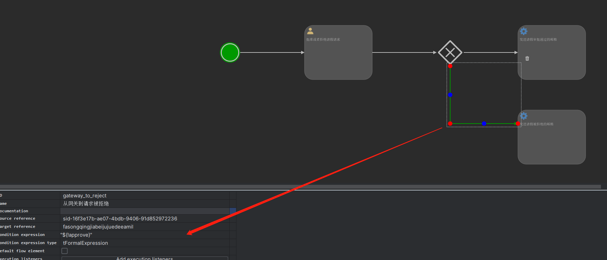Click blue midpoint on vertical green segment
The height and width of the screenshot is (260, 607).
click(x=450, y=95)
